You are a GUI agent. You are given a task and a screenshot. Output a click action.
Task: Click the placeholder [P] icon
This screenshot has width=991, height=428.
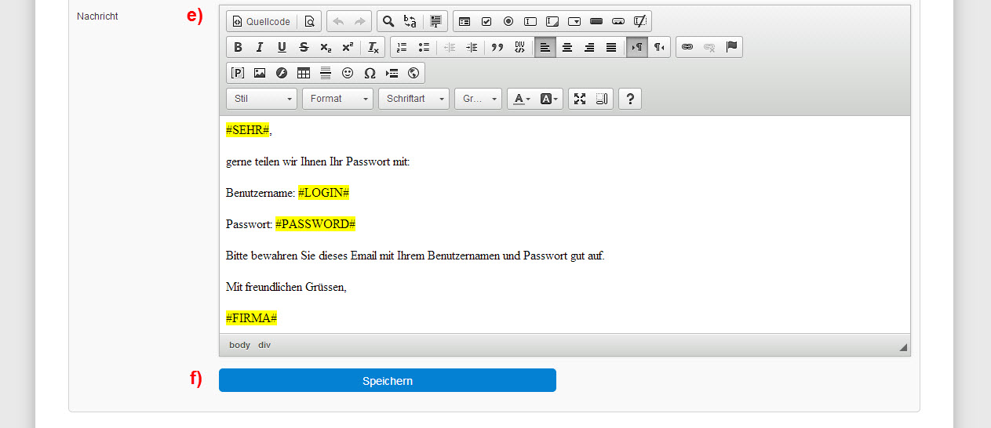point(238,73)
